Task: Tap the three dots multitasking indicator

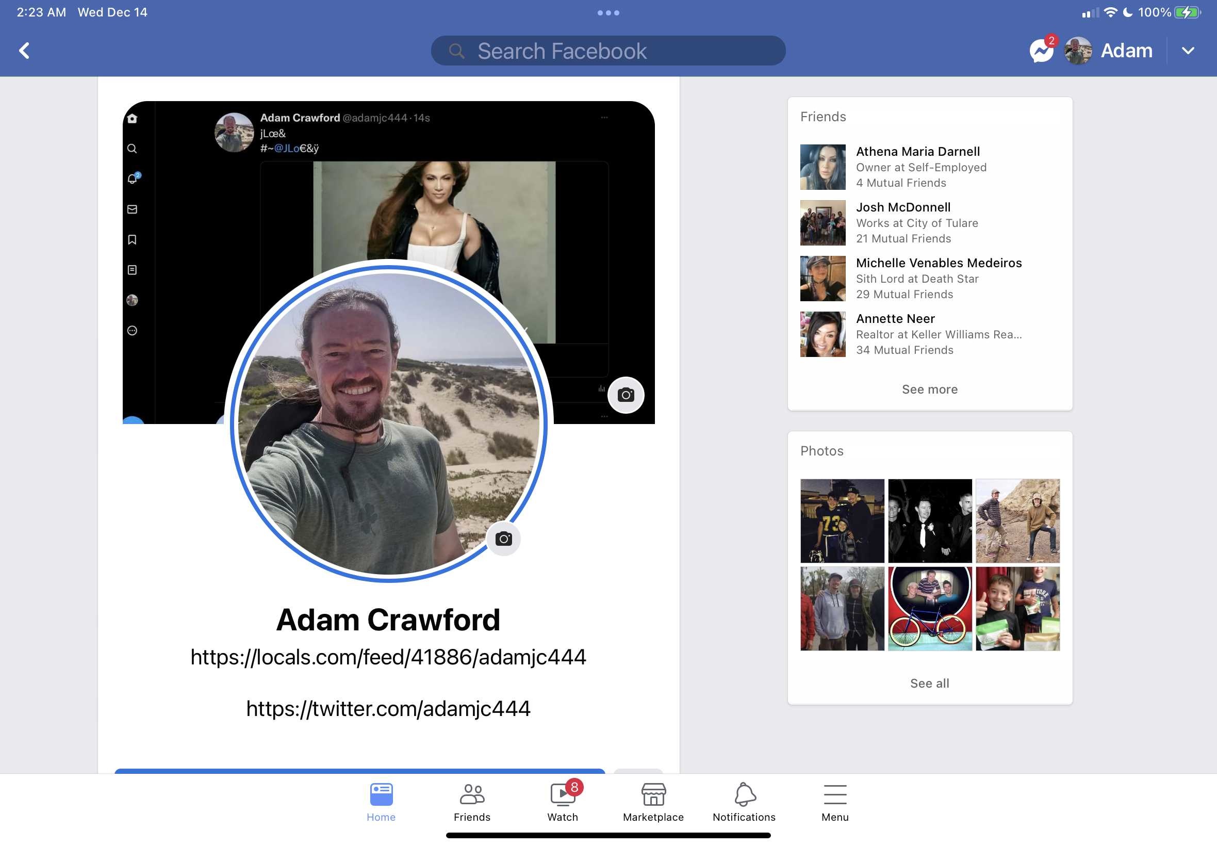Action: [608, 13]
